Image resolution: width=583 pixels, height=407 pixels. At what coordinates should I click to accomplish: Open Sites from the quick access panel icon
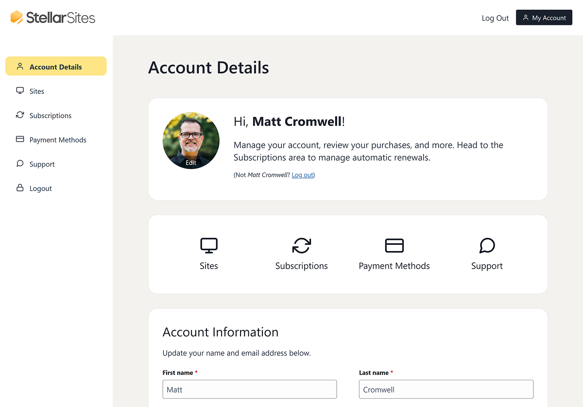[x=208, y=245]
